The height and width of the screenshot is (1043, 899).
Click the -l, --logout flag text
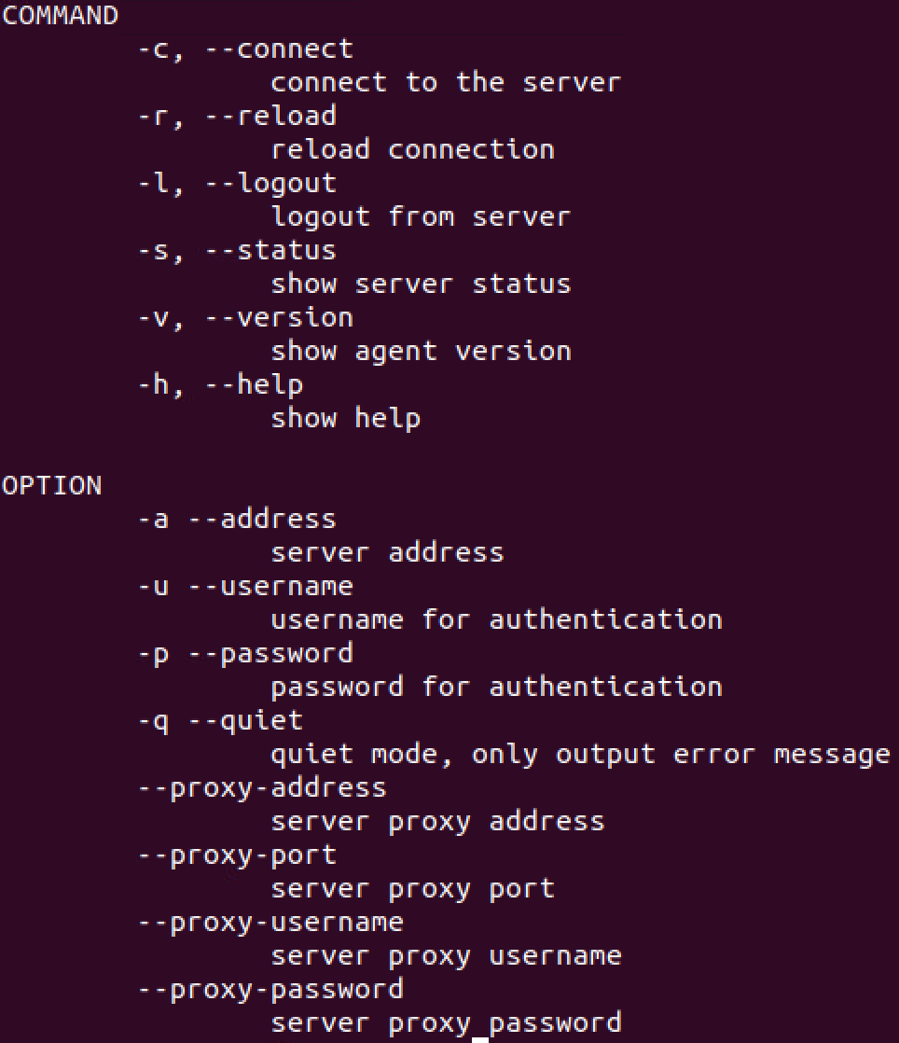pos(237,185)
